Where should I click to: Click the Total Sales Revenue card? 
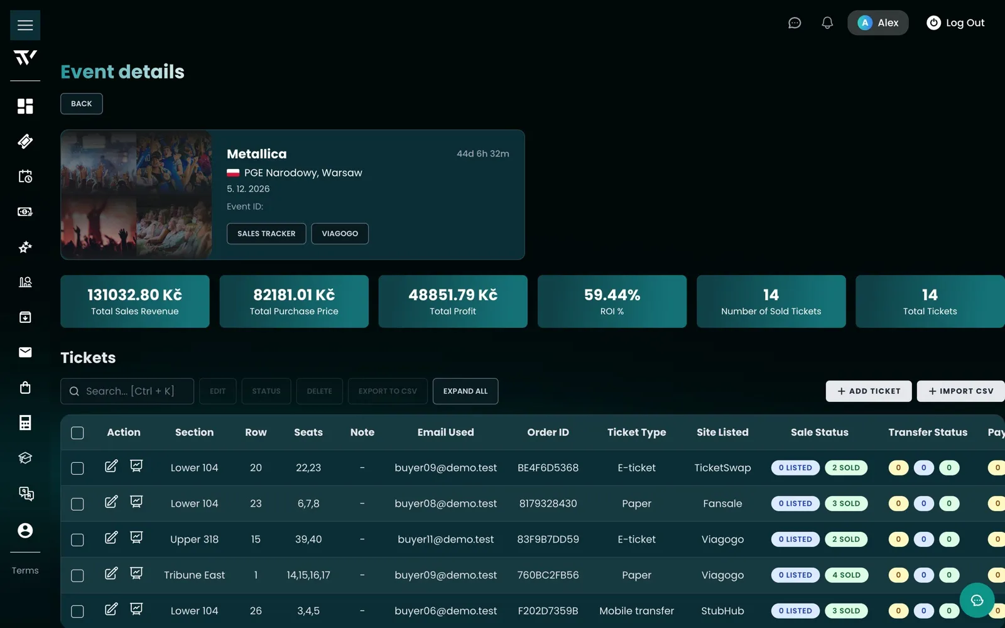(135, 301)
